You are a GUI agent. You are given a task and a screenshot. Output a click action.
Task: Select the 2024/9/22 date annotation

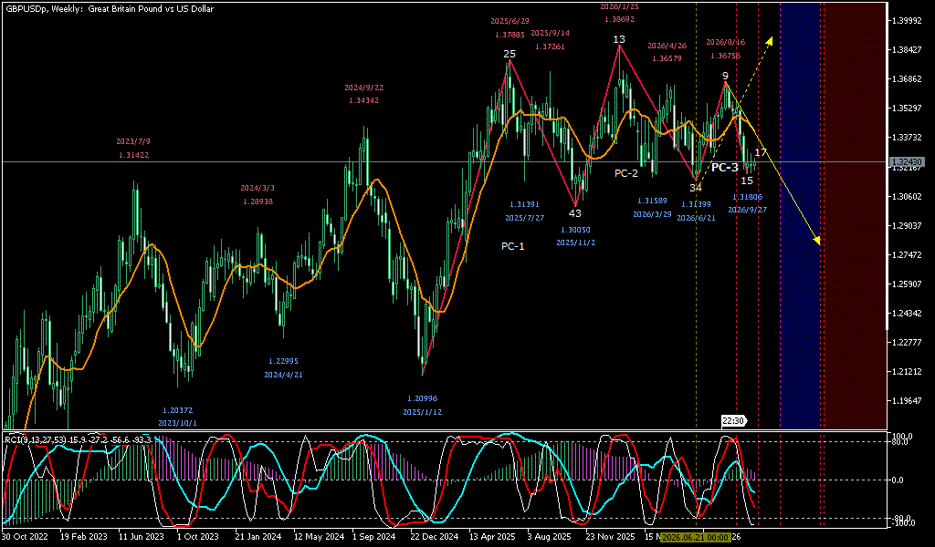click(363, 88)
